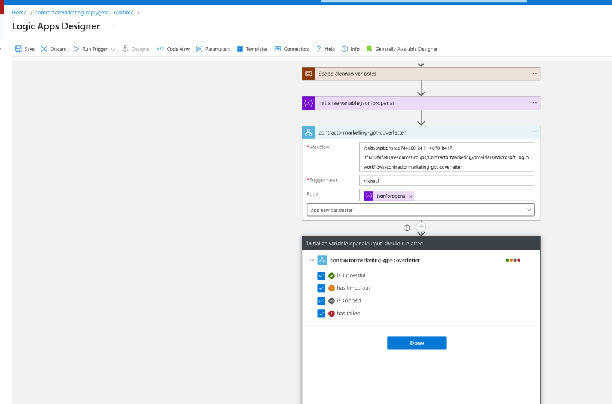The height and width of the screenshot is (404, 612).
Task: Uncheck the 'has failed' checkbox
Action: [321, 314]
